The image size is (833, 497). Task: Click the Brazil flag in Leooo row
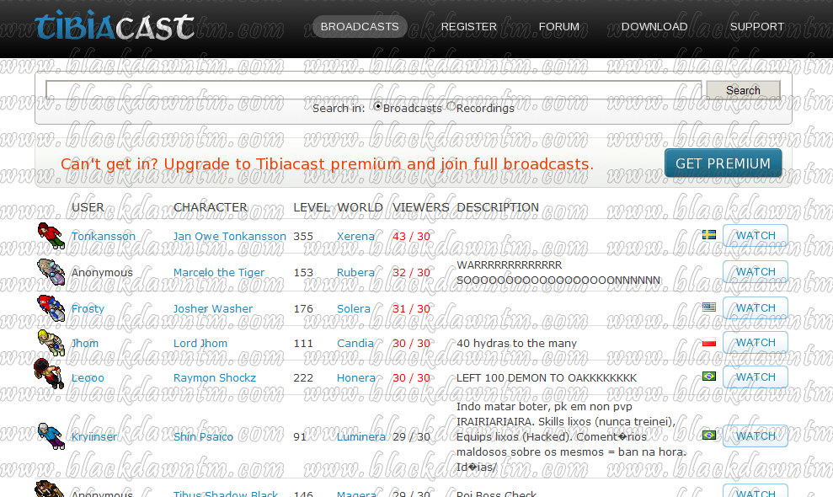click(708, 377)
